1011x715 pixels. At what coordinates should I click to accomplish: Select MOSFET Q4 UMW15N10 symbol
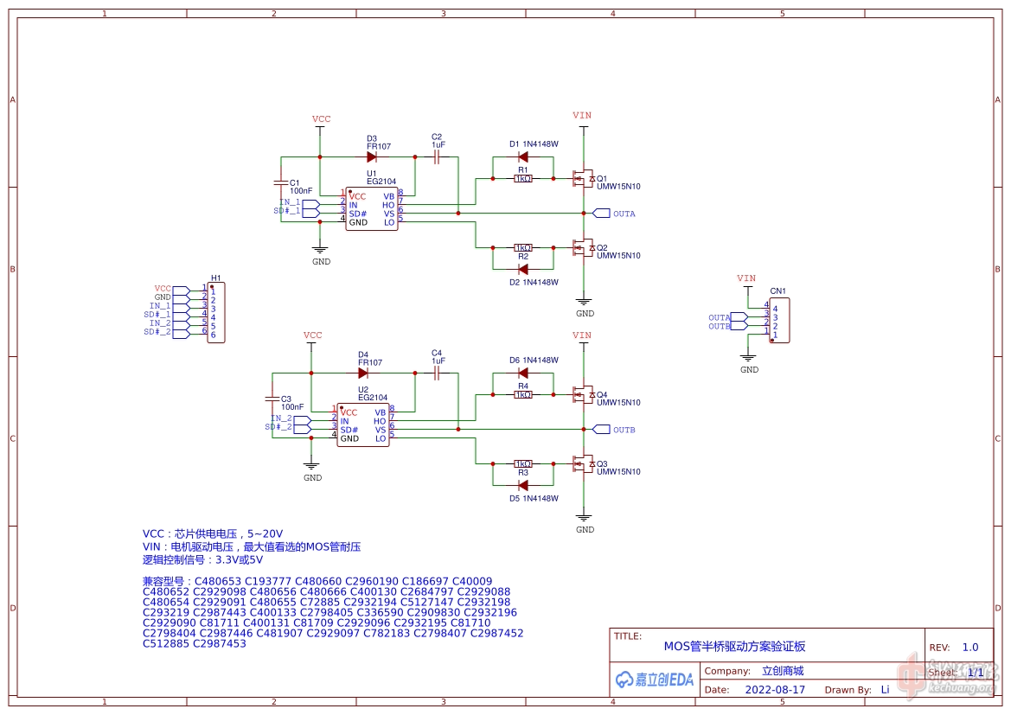[584, 394]
